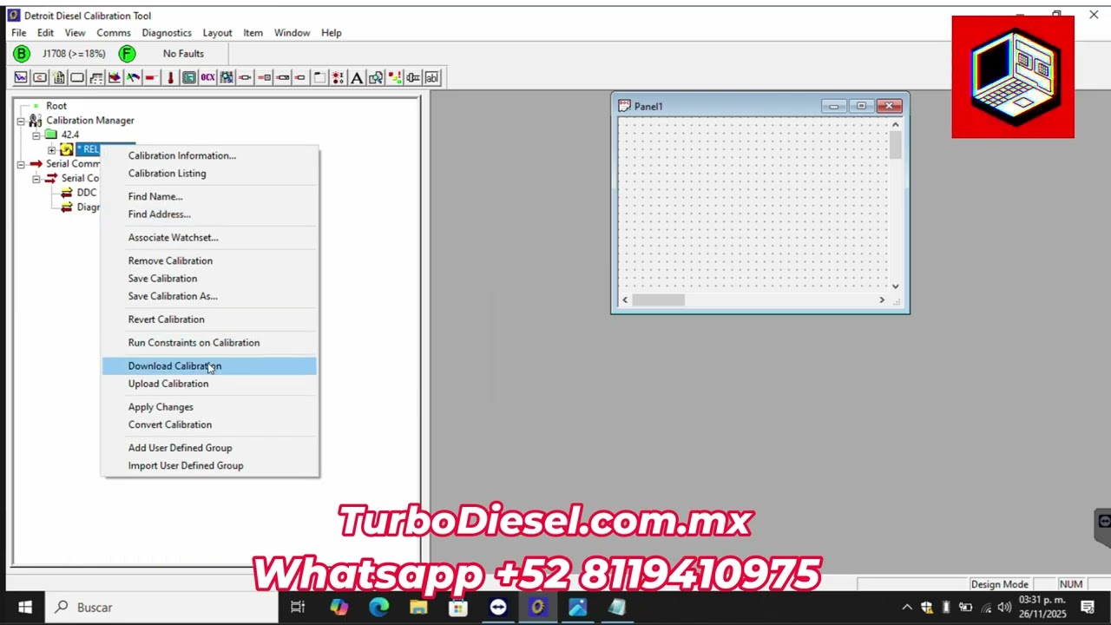The image size is (1111, 625).
Task: Click the Windows Start button
Action: pyautogui.click(x=24, y=608)
